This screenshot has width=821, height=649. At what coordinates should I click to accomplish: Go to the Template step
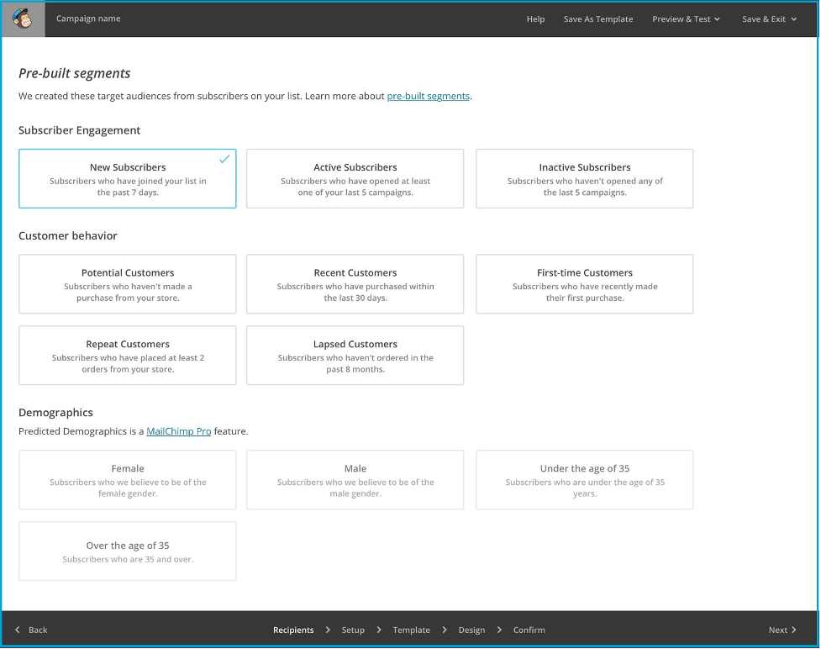click(411, 630)
